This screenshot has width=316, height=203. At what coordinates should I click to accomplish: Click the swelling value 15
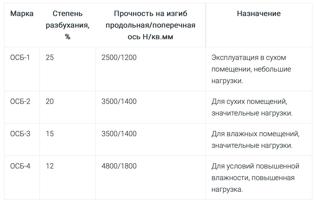(50, 134)
